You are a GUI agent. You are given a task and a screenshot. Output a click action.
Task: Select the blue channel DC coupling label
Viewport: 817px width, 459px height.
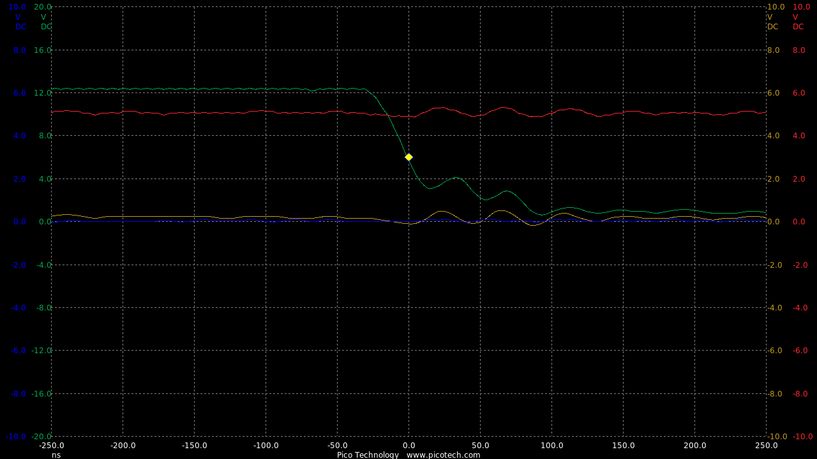coord(21,27)
